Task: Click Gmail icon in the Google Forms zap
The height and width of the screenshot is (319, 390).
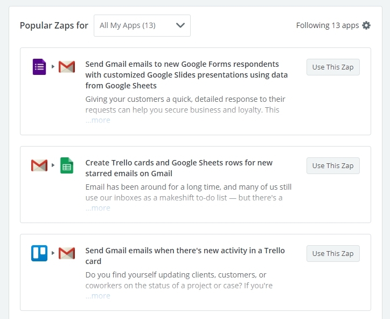Action: pos(67,67)
